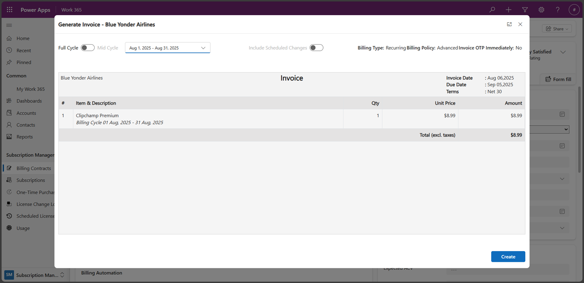This screenshot has height=283, width=584.
Task: Click the Sep 05,2025 due date value
Action: click(500, 85)
